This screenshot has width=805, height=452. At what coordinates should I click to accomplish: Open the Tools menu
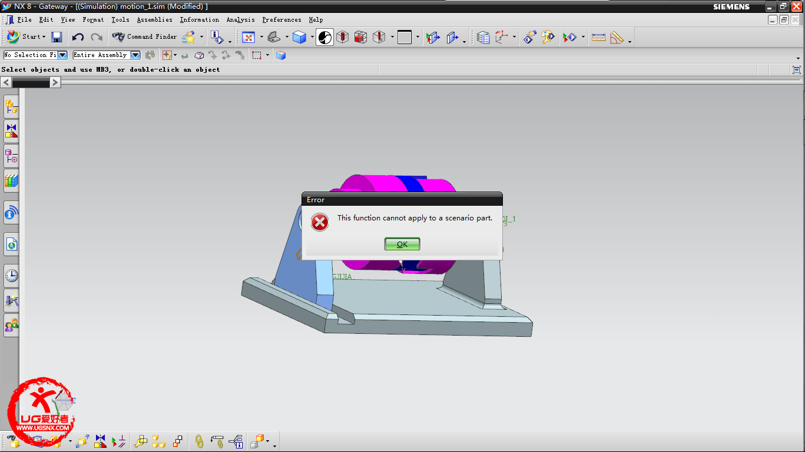point(120,19)
